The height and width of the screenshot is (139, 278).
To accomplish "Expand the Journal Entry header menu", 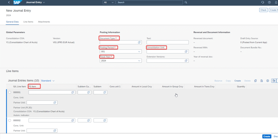I will pyautogui.click(x=36, y=2).
